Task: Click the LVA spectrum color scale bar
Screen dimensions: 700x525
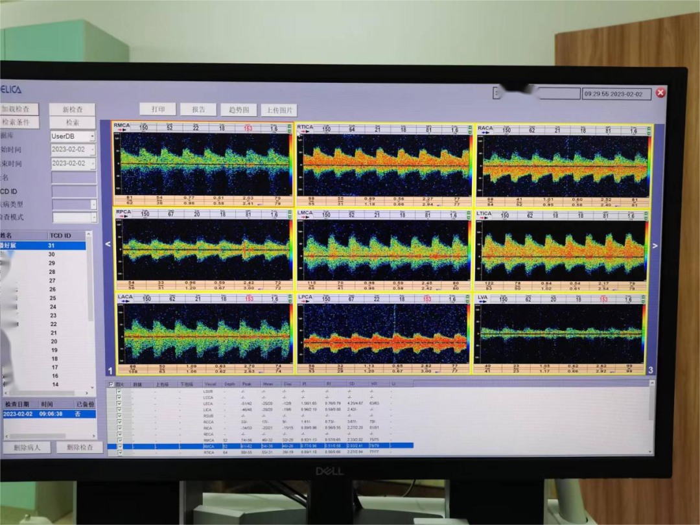Action: 644,334
